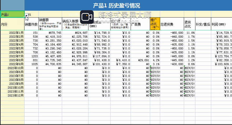Select promotion ratio cell 3.1%
Image resolution: width=232 pixels, height=125 pixels.
tap(155, 64)
